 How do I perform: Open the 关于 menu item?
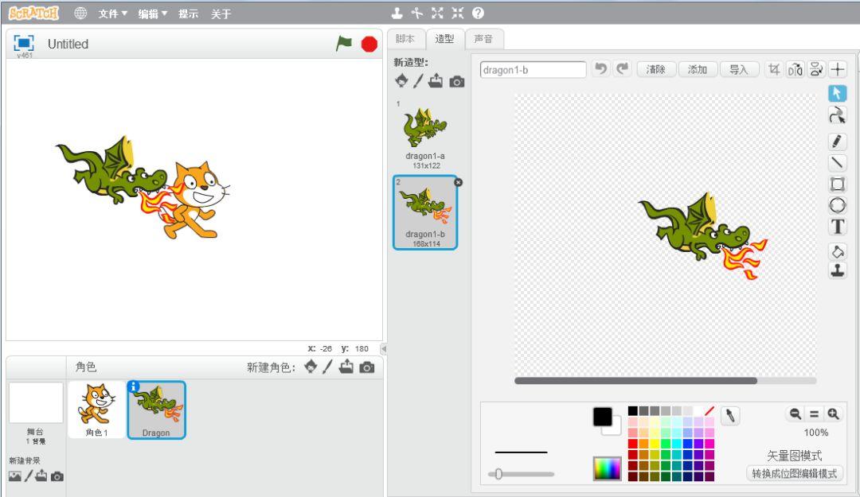tap(221, 14)
